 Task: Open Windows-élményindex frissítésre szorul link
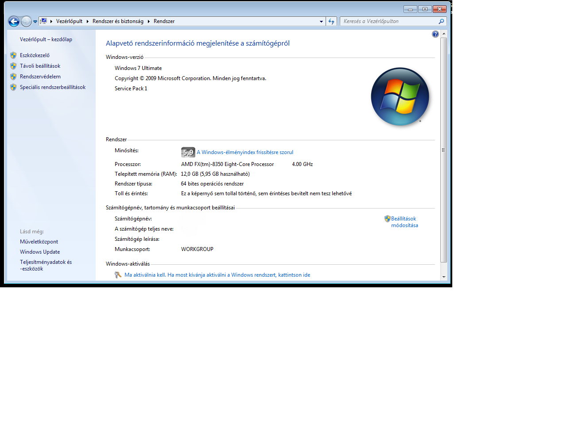pyautogui.click(x=245, y=152)
